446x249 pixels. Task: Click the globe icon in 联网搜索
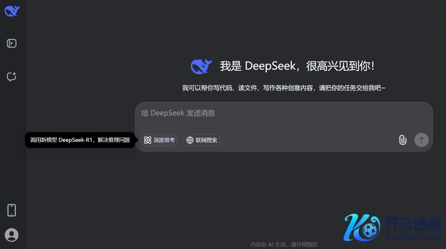(x=190, y=140)
